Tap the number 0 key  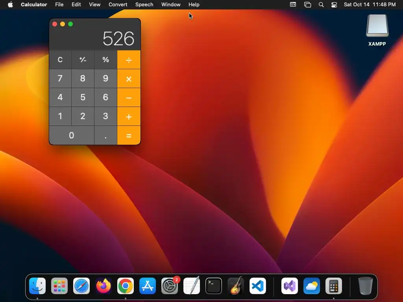pyautogui.click(x=72, y=135)
